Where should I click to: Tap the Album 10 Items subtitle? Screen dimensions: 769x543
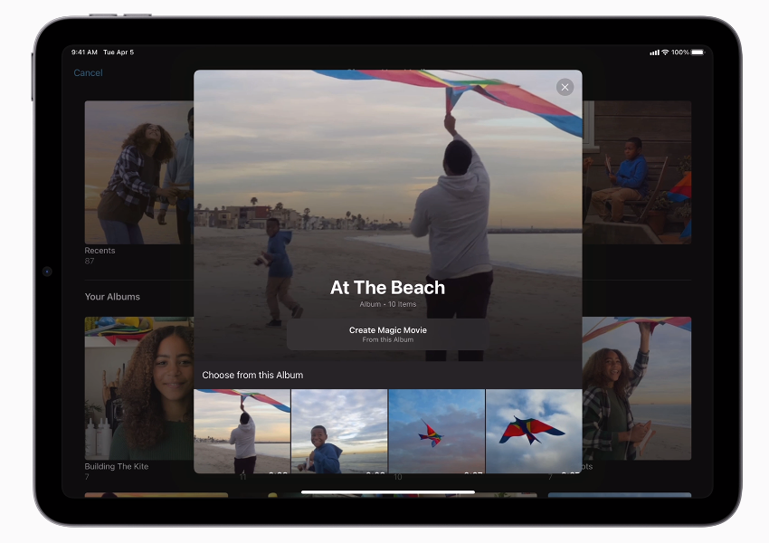click(x=387, y=305)
